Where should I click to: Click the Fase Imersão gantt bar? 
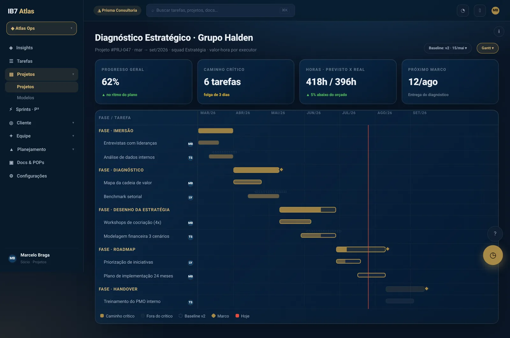216,131
